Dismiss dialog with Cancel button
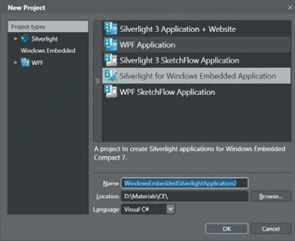The width and height of the screenshot is (295, 241). click(x=271, y=229)
